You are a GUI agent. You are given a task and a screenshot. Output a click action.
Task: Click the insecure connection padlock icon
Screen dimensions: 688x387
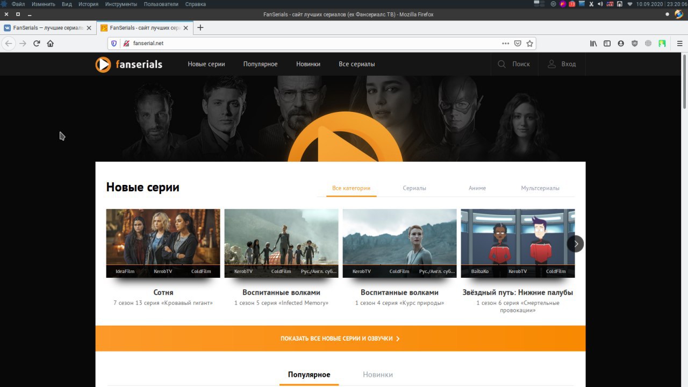[x=126, y=44]
